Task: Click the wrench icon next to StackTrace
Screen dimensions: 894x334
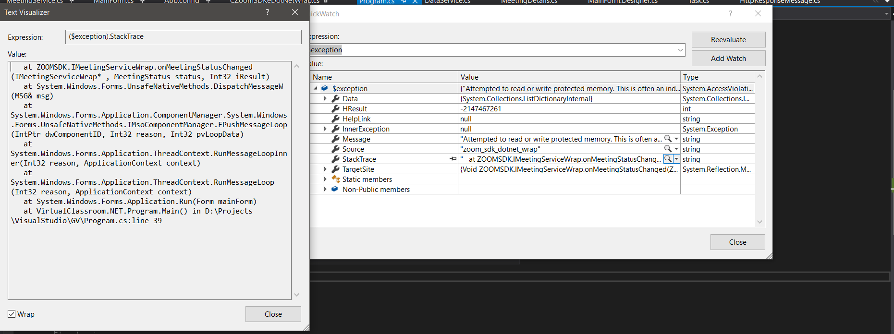Action: coord(336,159)
